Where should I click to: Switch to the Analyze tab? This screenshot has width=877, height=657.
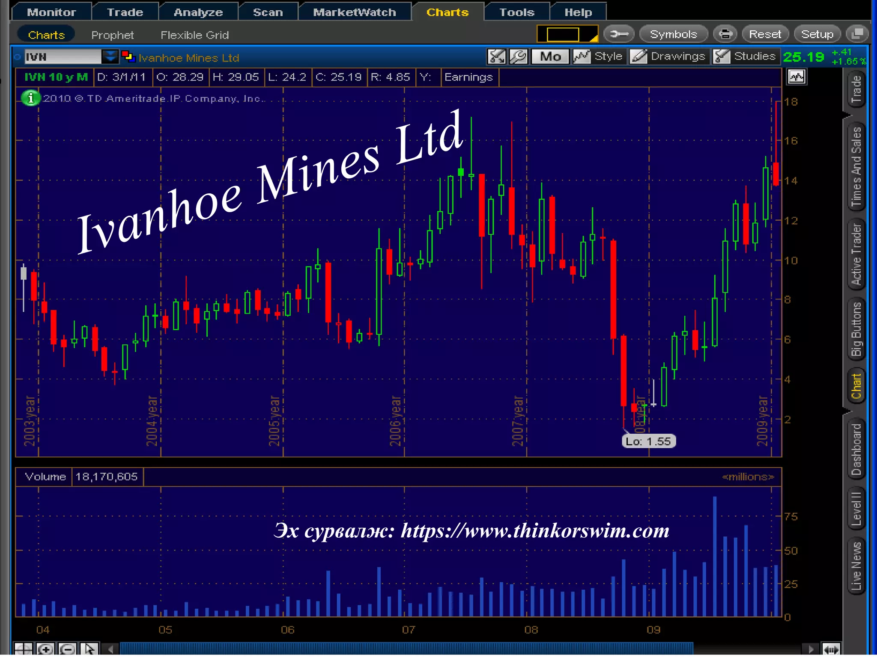click(198, 12)
